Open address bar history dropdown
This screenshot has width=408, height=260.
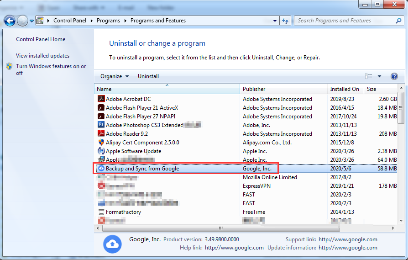tap(275, 21)
